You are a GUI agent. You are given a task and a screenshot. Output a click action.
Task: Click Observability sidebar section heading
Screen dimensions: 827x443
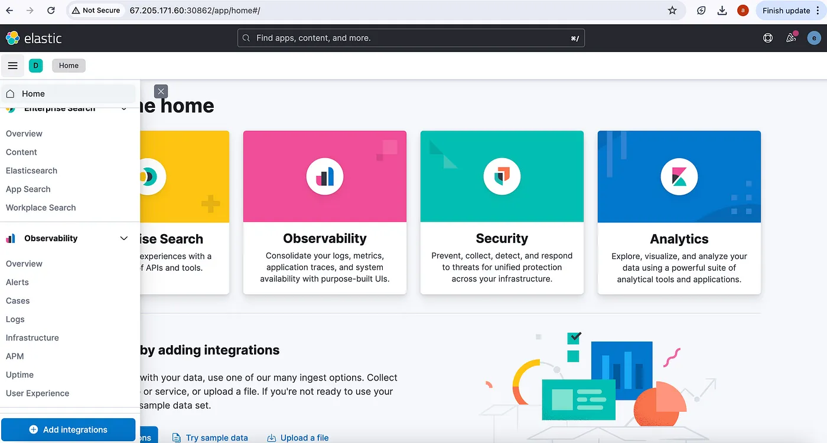coord(51,238)
